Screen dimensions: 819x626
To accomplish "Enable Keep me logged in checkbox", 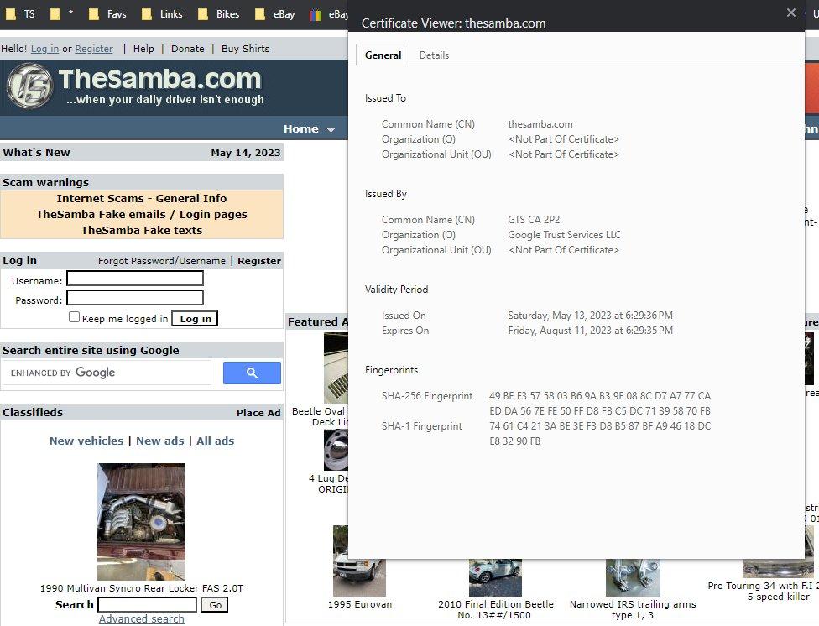I will (74, 317).
